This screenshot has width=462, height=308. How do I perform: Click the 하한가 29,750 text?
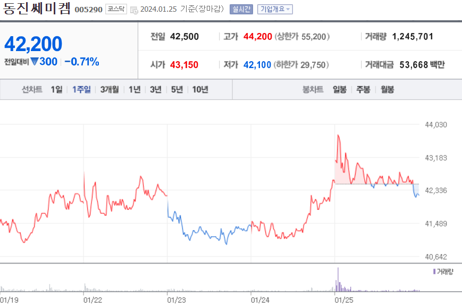pyautogui.click(x=301, y=65)
